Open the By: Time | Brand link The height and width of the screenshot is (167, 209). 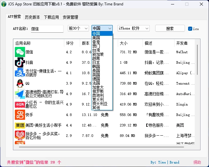[165, 162]
